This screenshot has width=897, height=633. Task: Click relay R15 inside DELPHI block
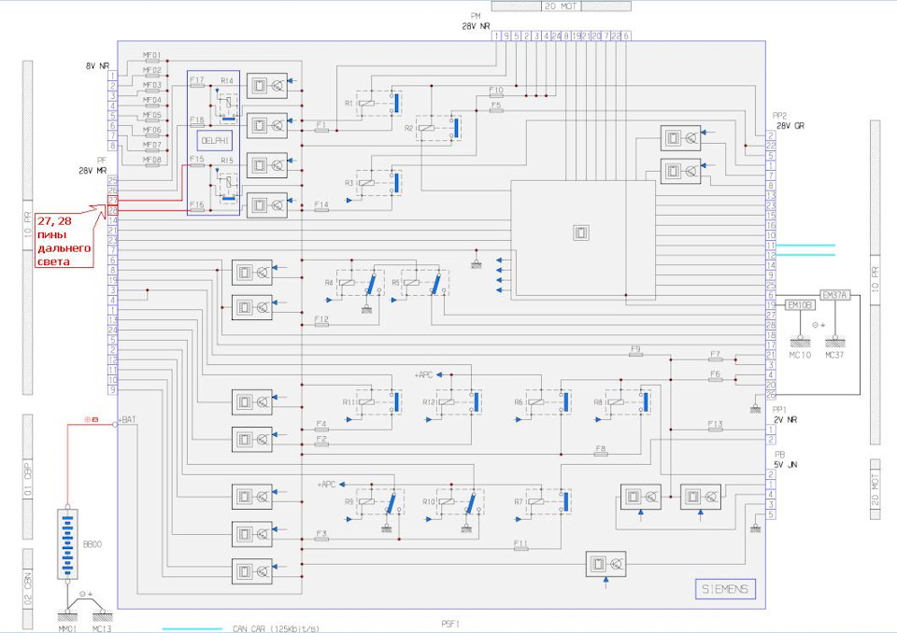pyautogui.click(x=228, y=187)
